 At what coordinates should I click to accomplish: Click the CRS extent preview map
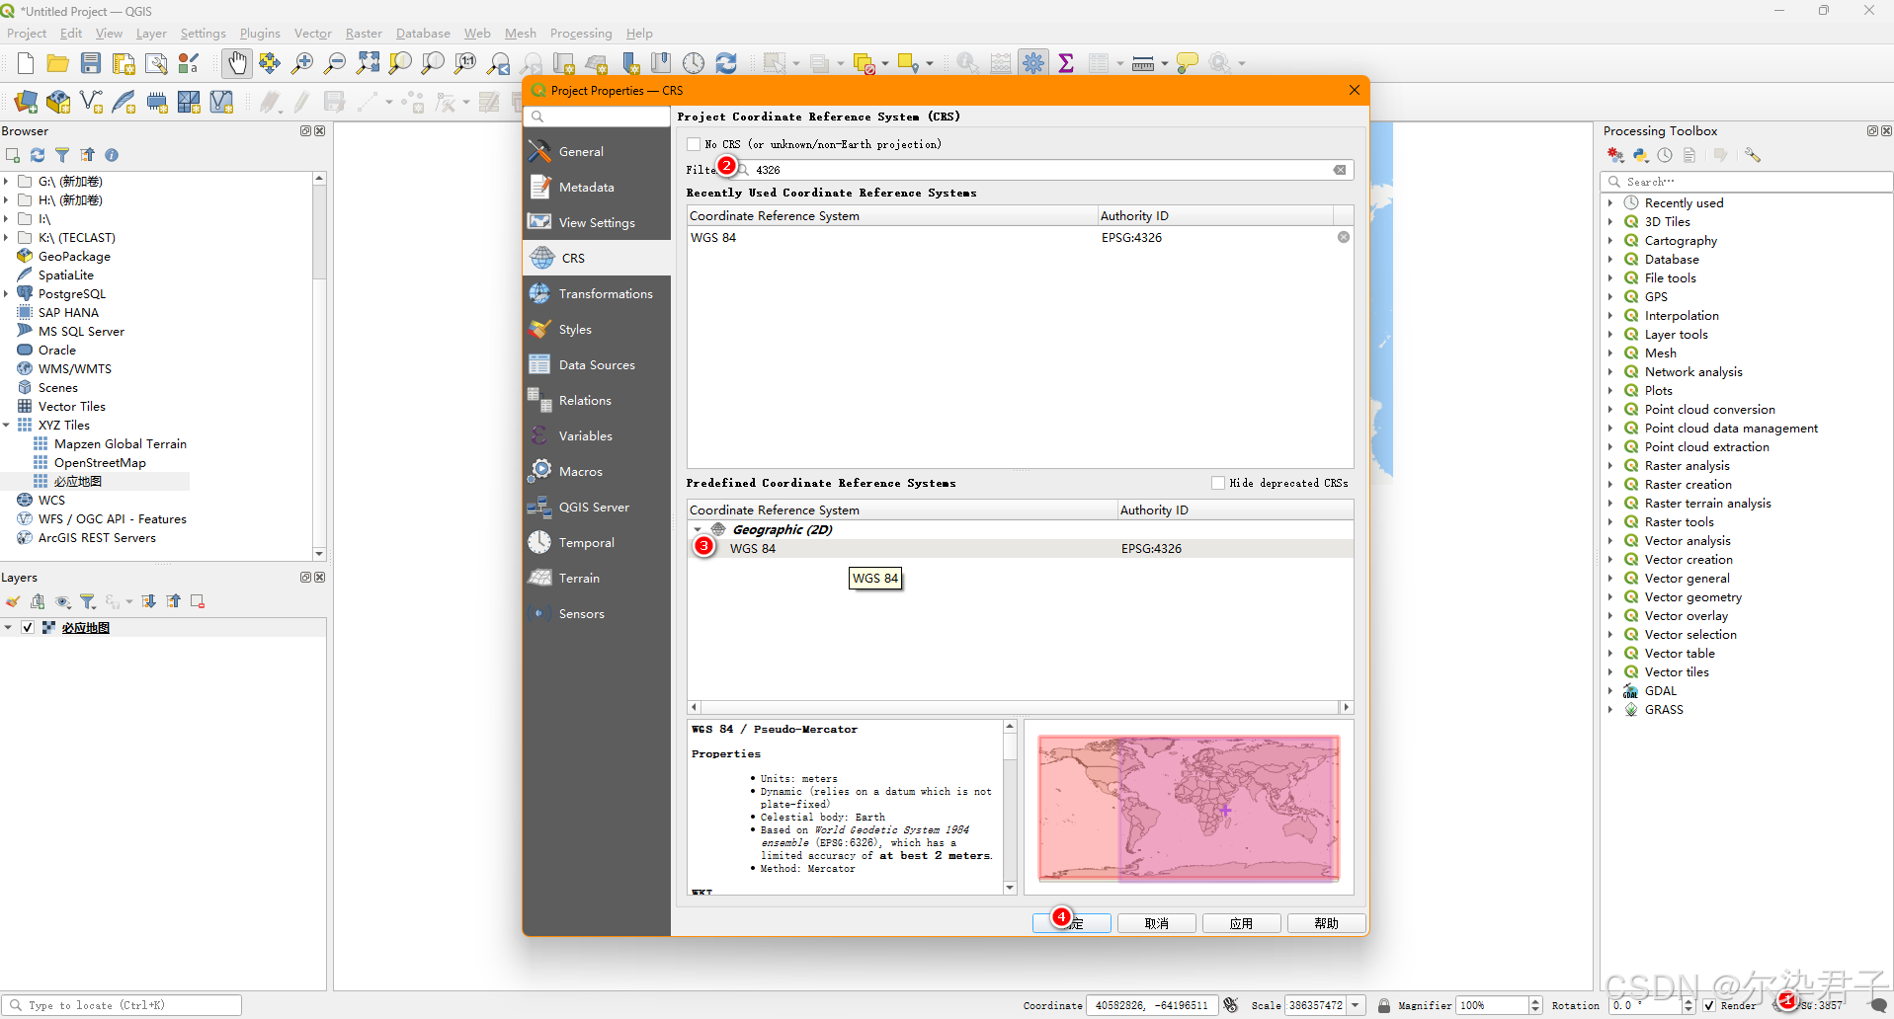[1189, 808]
